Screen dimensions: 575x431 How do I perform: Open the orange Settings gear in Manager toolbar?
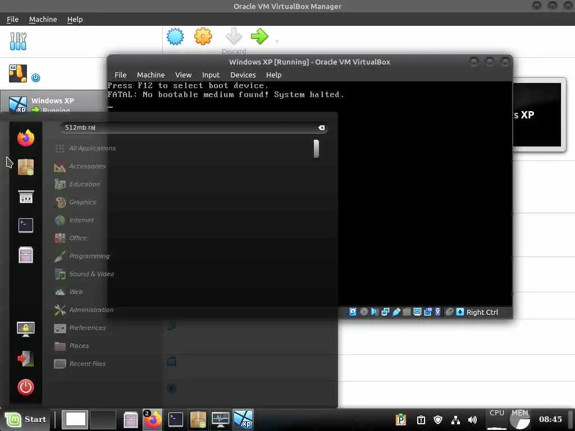coord(203,36)
